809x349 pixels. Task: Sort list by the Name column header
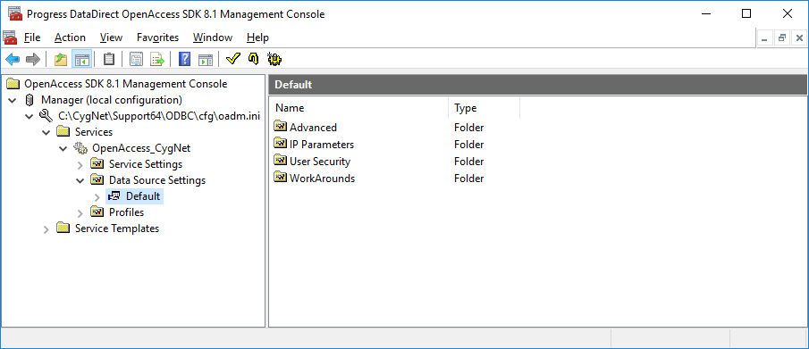pos(358,108)
